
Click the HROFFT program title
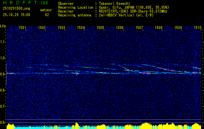20,3
